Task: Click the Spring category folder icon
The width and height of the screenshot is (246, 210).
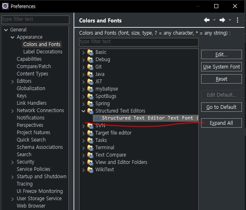Action: coord(90,104)
